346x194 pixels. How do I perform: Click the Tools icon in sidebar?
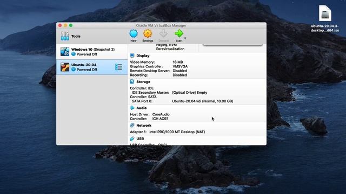click(x=65, y=36)
